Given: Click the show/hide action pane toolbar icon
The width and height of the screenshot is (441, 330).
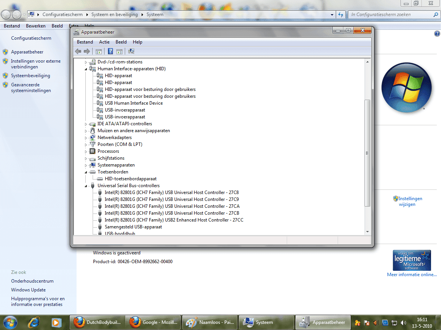Looking at the screenshot, I should tap(119, 51).
